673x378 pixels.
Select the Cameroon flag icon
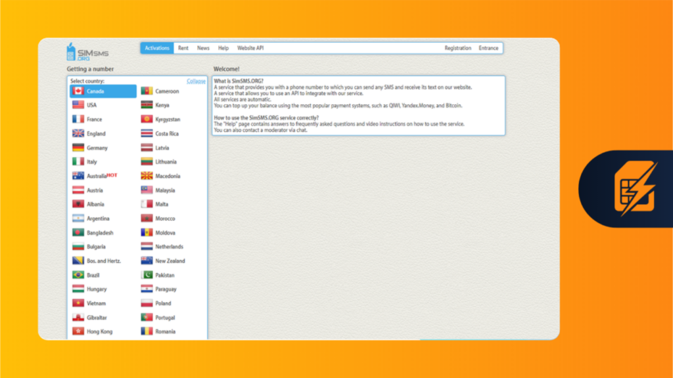tap(147, 91)
